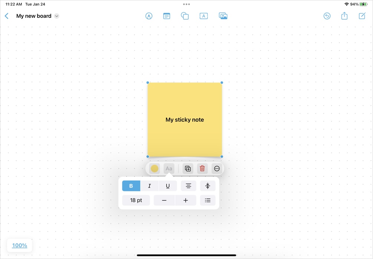The height and width of the screenshot is (259, 373).
Task: Apply underline to the text
Action: pyautogui.click(x=168, y=186)
